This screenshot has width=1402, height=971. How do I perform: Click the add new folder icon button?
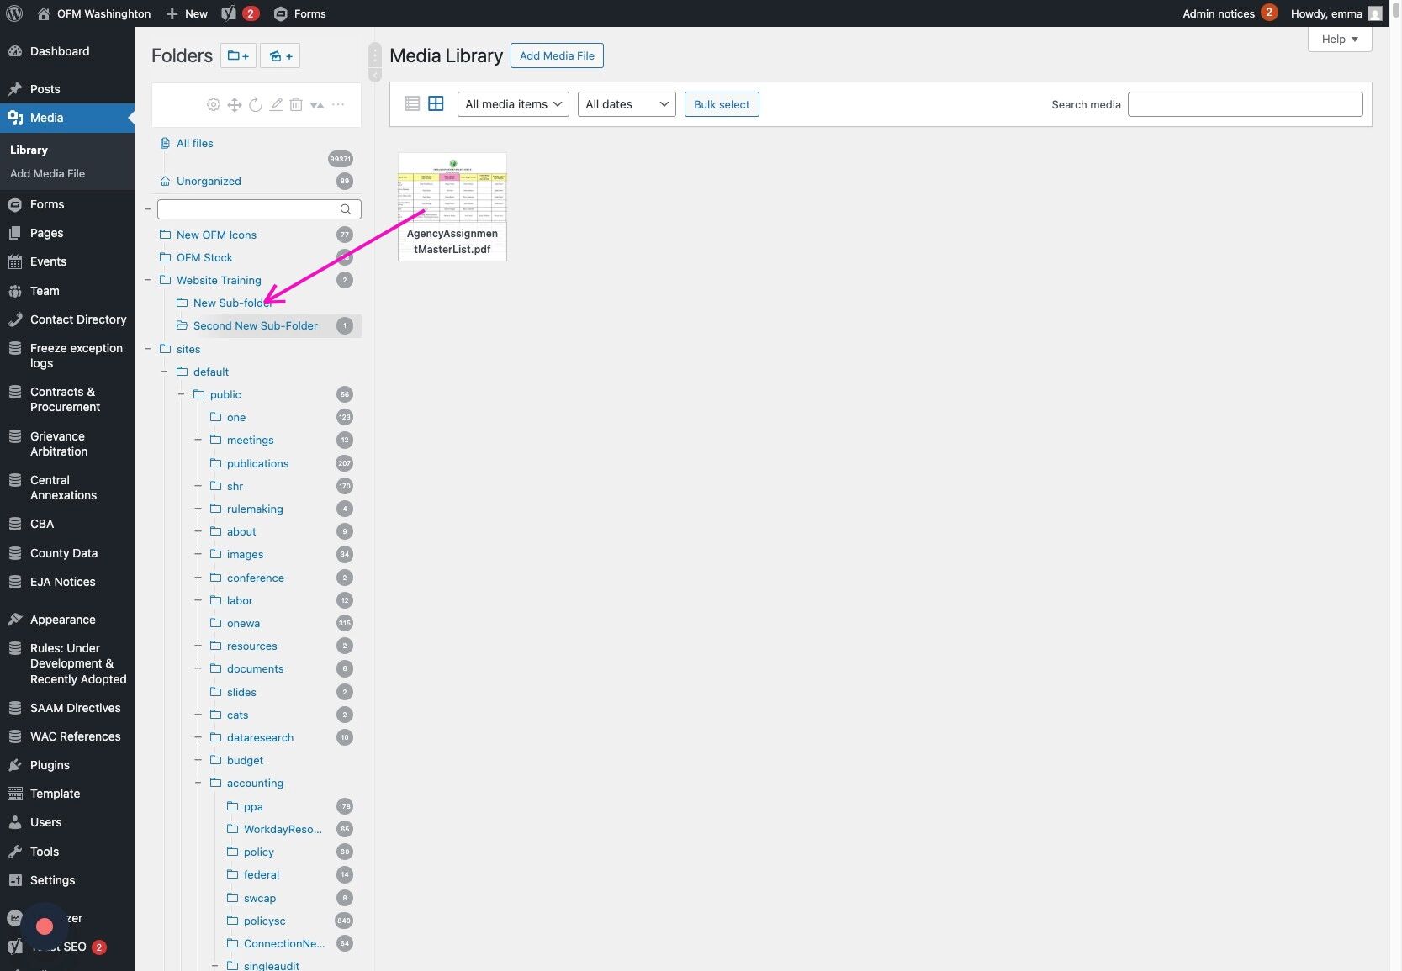[x=238, y=56]
